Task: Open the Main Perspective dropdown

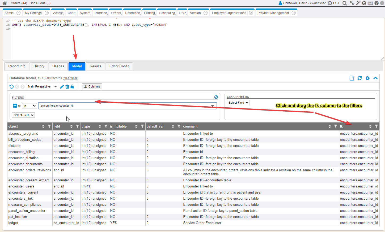Action: (42, 86)
